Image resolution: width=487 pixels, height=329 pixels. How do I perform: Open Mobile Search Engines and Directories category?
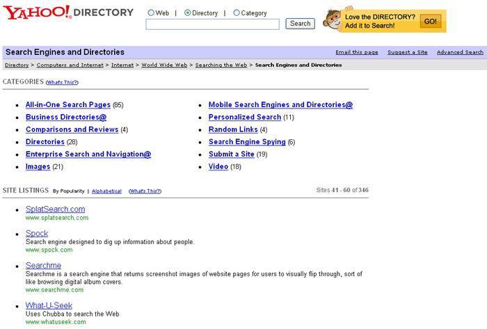pyautogui.click(x=280, y=104)
